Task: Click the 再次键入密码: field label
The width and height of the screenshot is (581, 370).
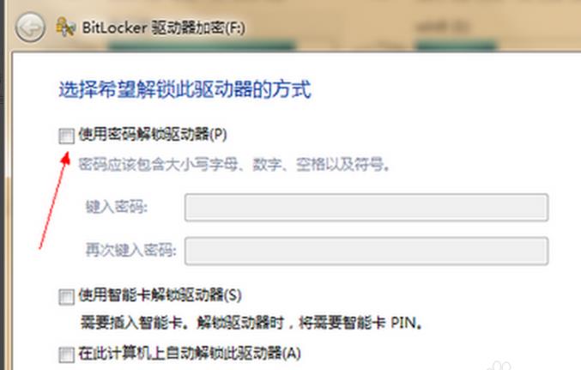Action: click(130, 251)
